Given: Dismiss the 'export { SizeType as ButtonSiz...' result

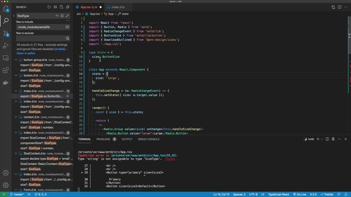Looking at the screenshot, I should 67,96.
